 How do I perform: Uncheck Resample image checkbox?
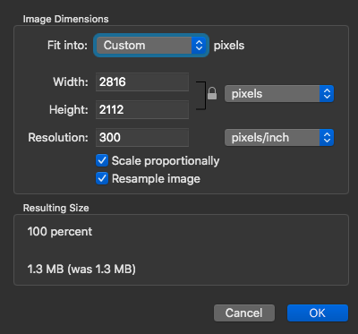[x=102, y=178]
